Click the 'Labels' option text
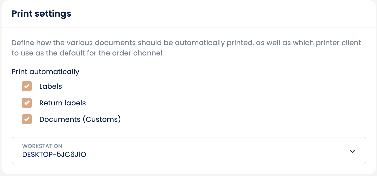 pyautogui.click(x=50, y=86)
